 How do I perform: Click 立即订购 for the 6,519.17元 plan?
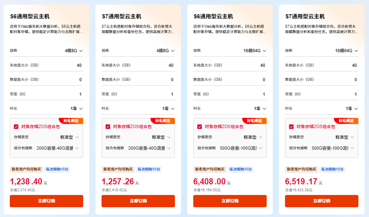point(322,201)
